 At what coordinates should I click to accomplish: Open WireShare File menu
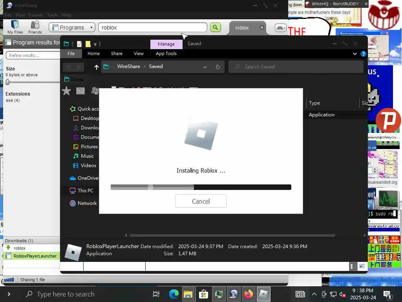point(8,15)
